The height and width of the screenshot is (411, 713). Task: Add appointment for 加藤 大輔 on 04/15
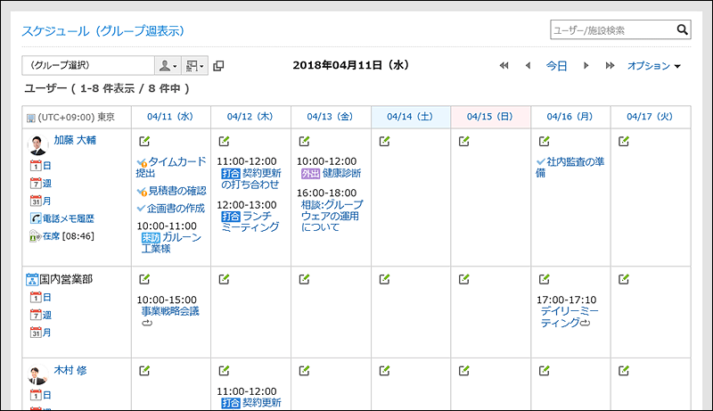click(x=463, y=142)
